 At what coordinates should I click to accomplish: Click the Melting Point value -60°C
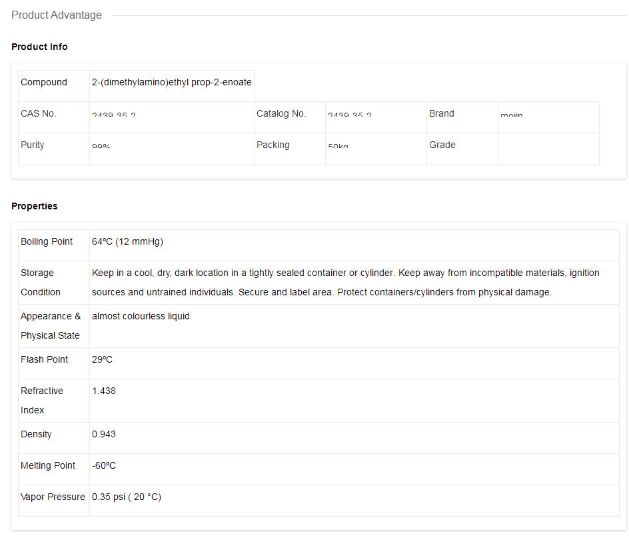coord(104,465)
